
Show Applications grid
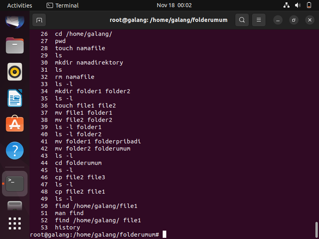(15, 223)
